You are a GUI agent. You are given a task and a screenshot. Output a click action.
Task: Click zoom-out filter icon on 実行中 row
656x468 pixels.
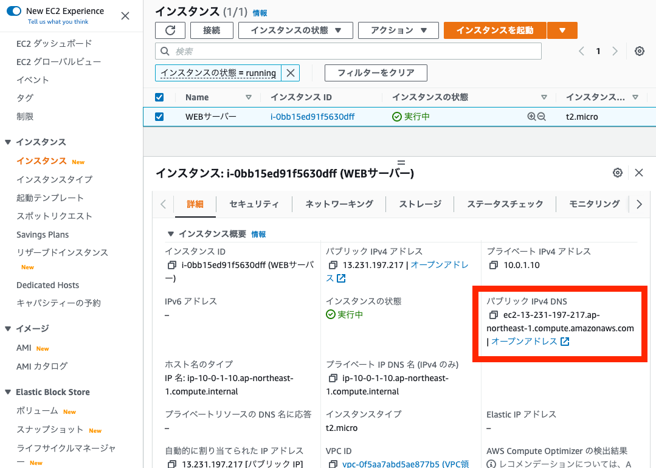[541, 117]
